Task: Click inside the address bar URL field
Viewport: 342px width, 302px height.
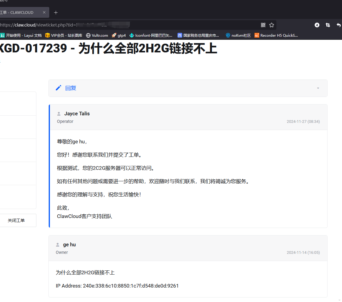Action: point(120,25)
